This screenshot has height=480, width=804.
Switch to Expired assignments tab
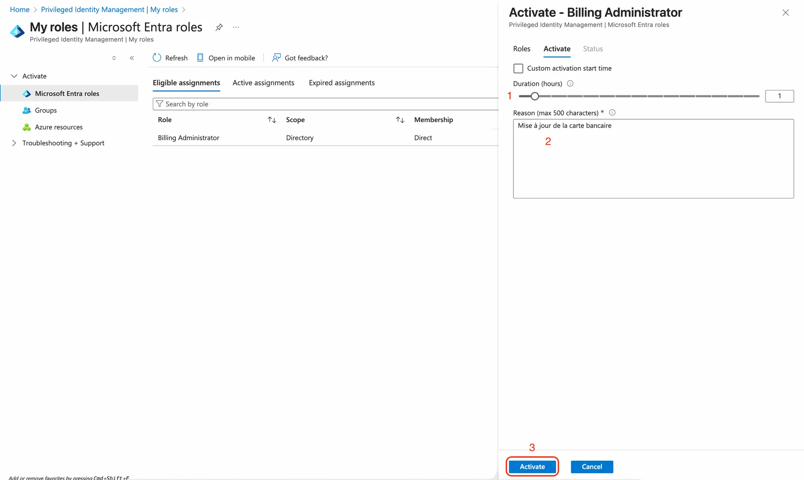coord(342,83)
